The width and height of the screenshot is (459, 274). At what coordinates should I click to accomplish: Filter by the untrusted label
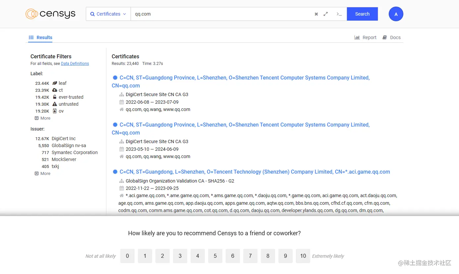69,104
